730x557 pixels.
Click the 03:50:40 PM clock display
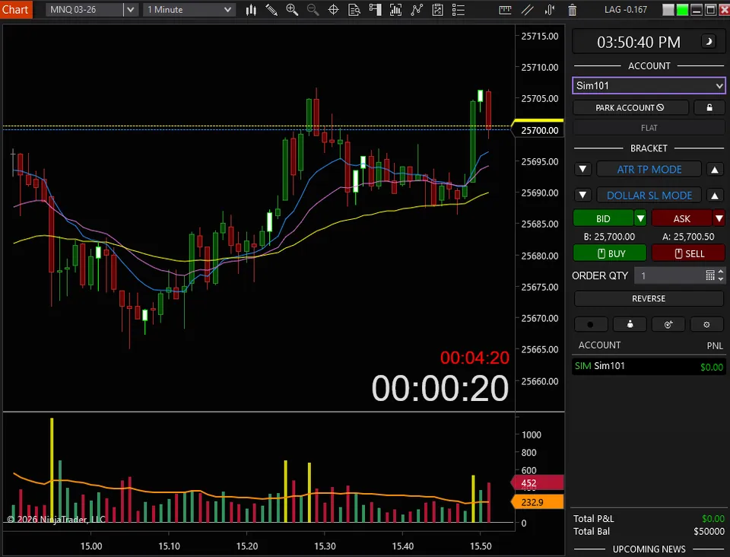click(639, 43)
